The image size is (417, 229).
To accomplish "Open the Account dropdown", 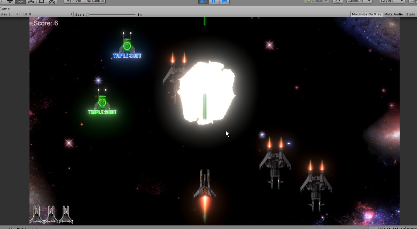I will point(359,1).
